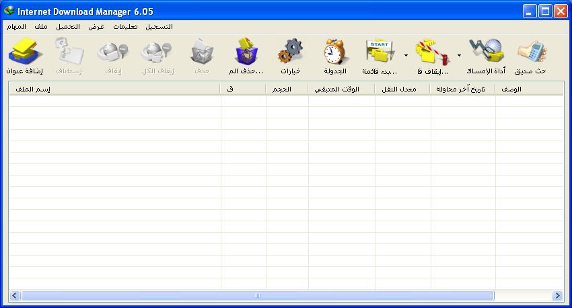The image size is (572, 308).
Task: Sort by Size (الحجم) column header
Action: (x=287, y=89)
